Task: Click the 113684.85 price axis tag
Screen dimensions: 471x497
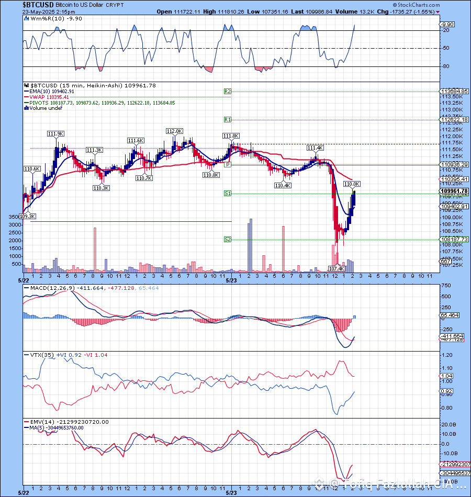Action: coord(454,91)
